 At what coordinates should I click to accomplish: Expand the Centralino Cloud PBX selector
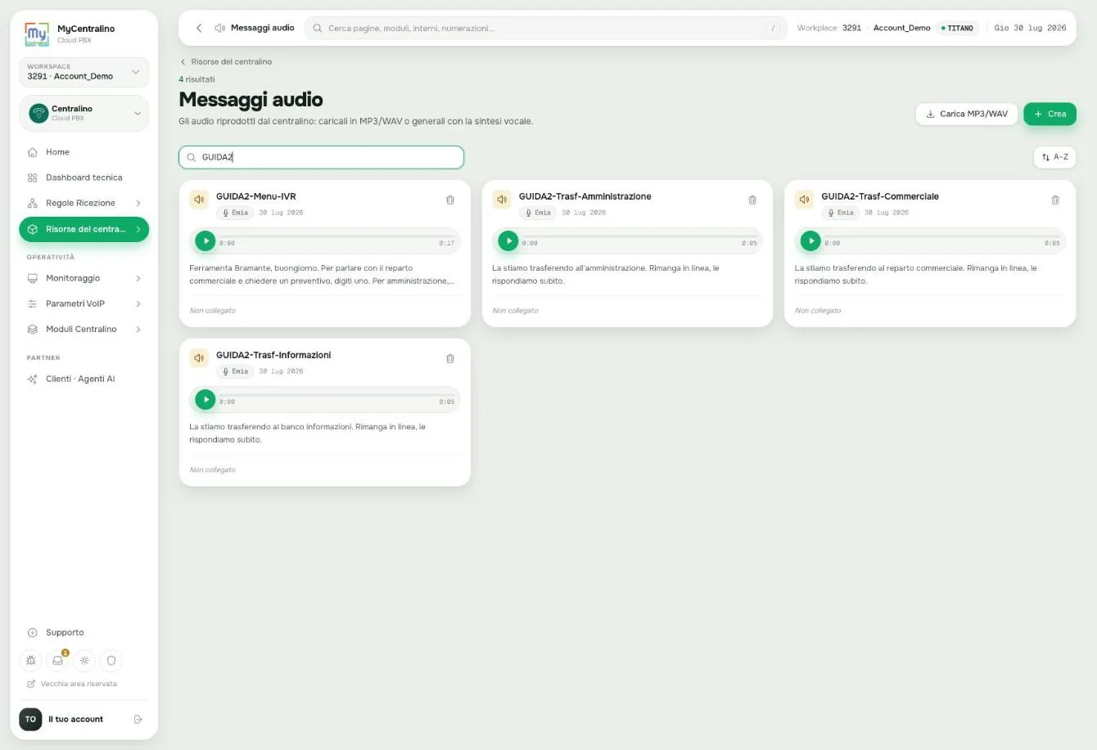84,113
